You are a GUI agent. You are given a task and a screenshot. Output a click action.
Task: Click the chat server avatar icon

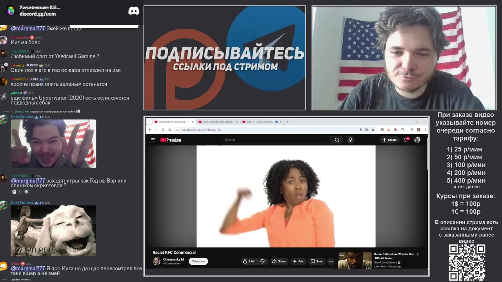11,11
